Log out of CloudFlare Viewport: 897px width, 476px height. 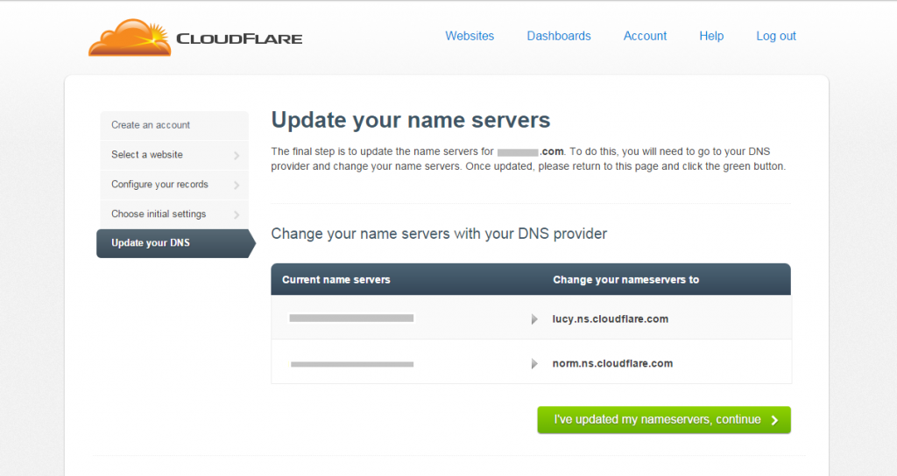(x=776, y=36)
